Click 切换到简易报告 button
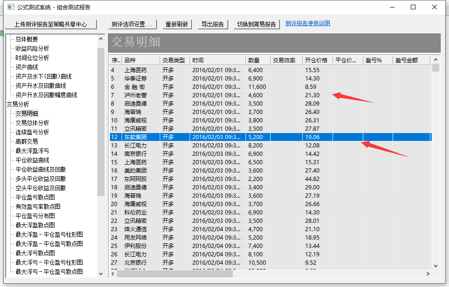 tap(257, 24)
